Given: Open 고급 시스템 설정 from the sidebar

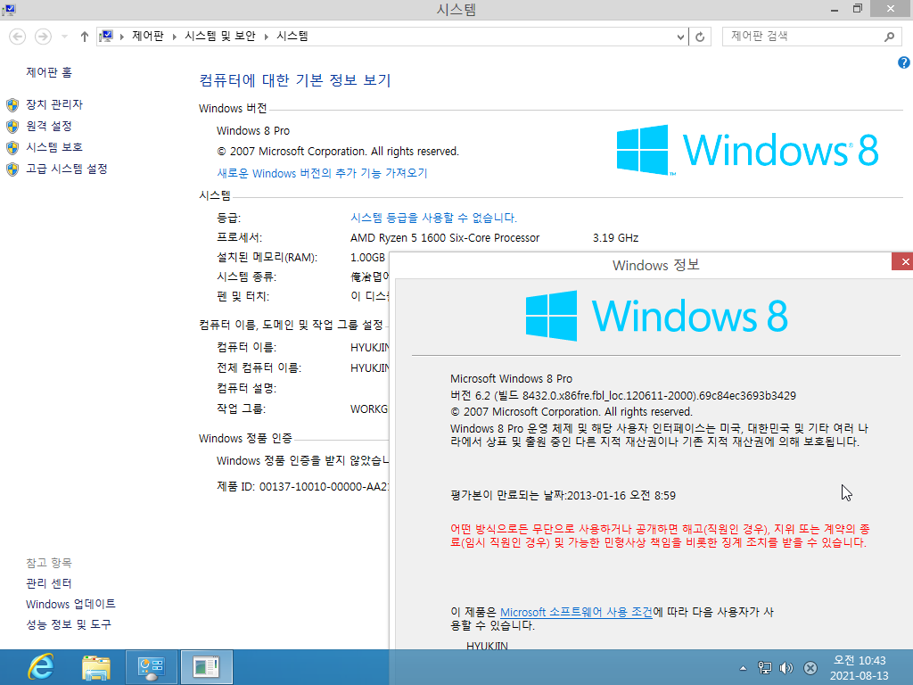Looking at the screenshot, I should (x=66, y=169).
